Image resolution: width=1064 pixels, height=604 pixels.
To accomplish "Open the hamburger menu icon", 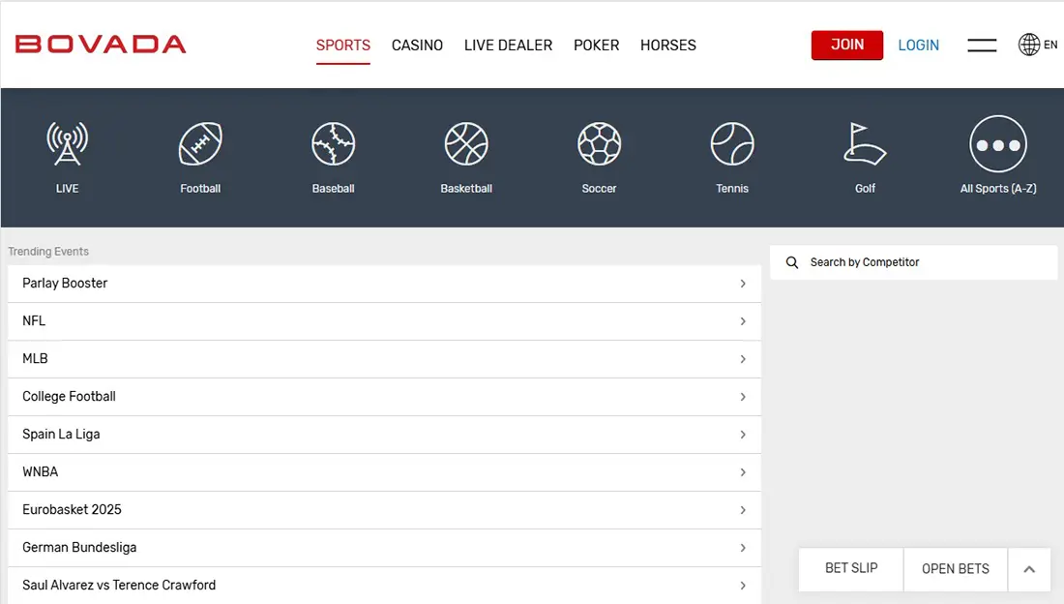I will point(982,45).
